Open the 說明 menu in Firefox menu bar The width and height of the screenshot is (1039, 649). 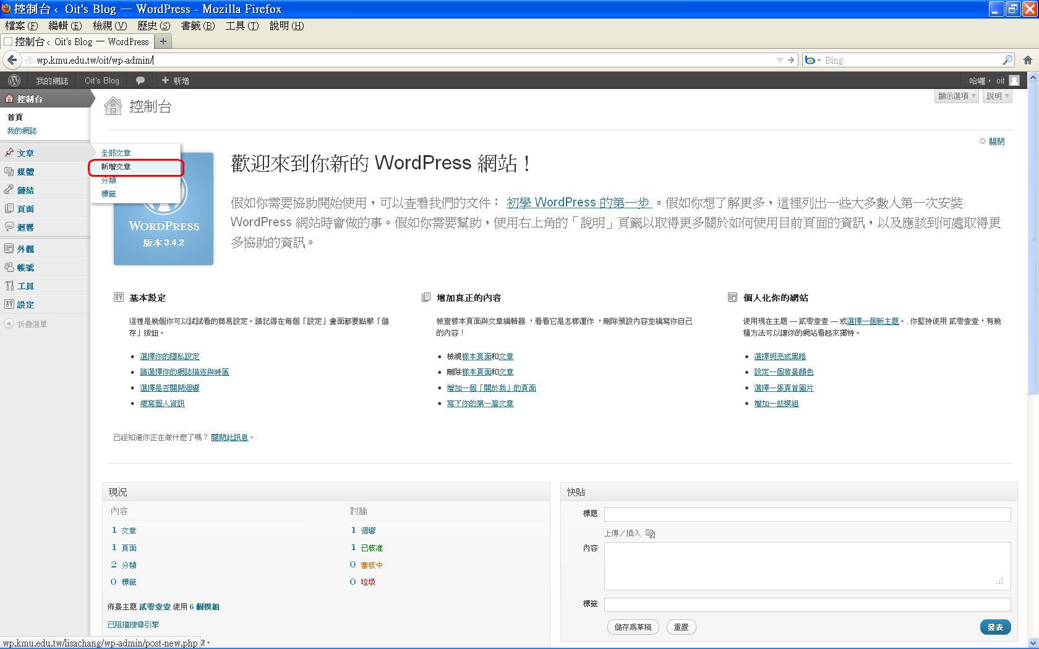(286, 25)
